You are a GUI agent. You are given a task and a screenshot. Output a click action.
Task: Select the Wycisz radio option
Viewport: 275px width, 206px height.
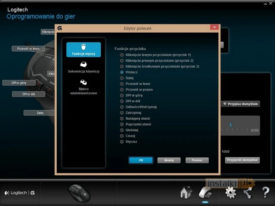[x=122, y=142]
